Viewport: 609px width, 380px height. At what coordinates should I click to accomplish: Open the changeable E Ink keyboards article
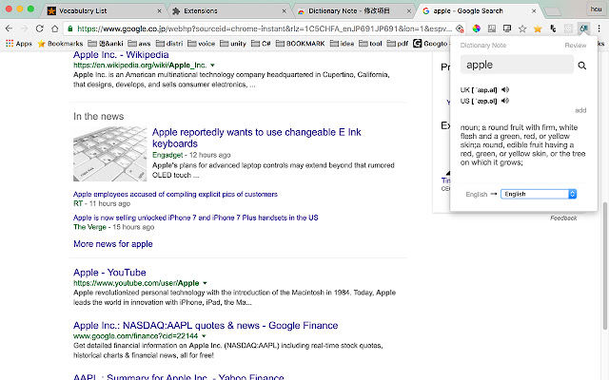click(256, 138)
